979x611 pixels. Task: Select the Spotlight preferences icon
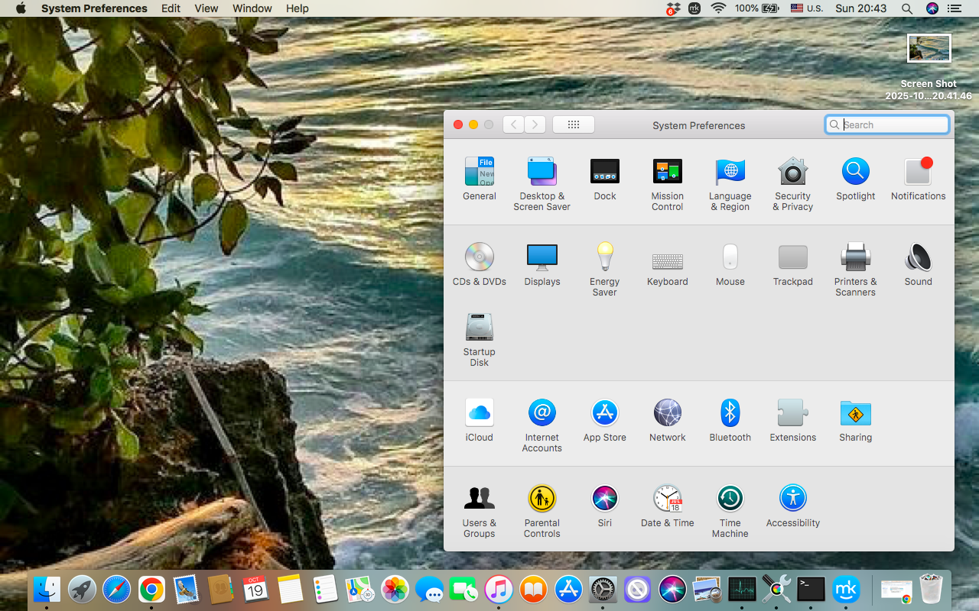[855, 171]
